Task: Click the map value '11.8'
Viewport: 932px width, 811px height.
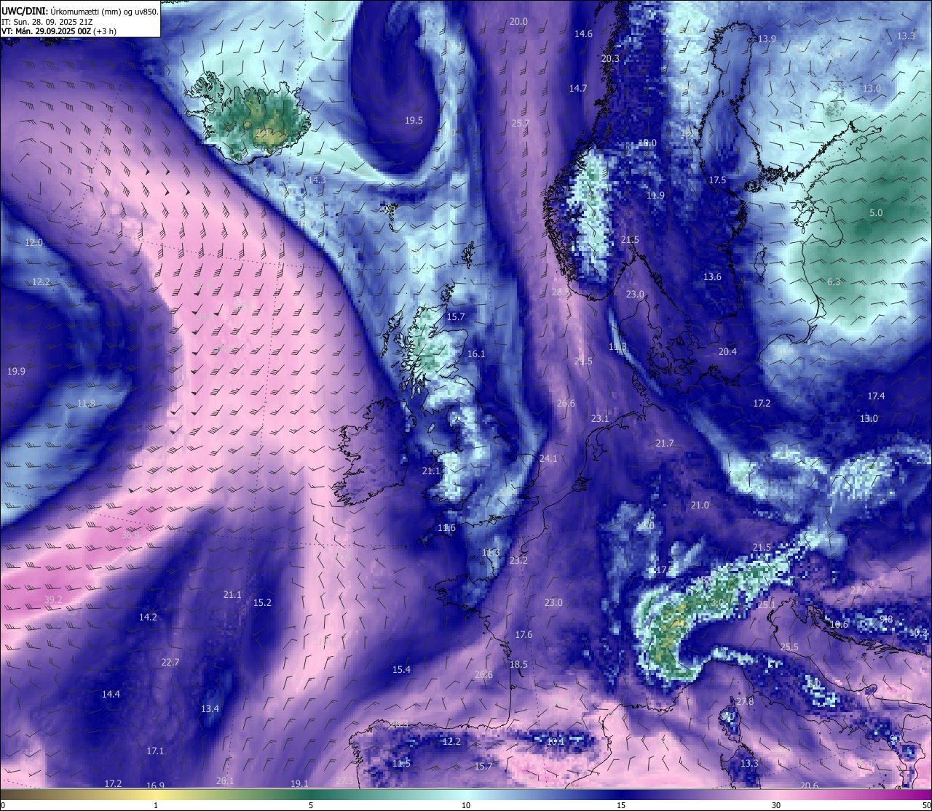Action: 86,404
